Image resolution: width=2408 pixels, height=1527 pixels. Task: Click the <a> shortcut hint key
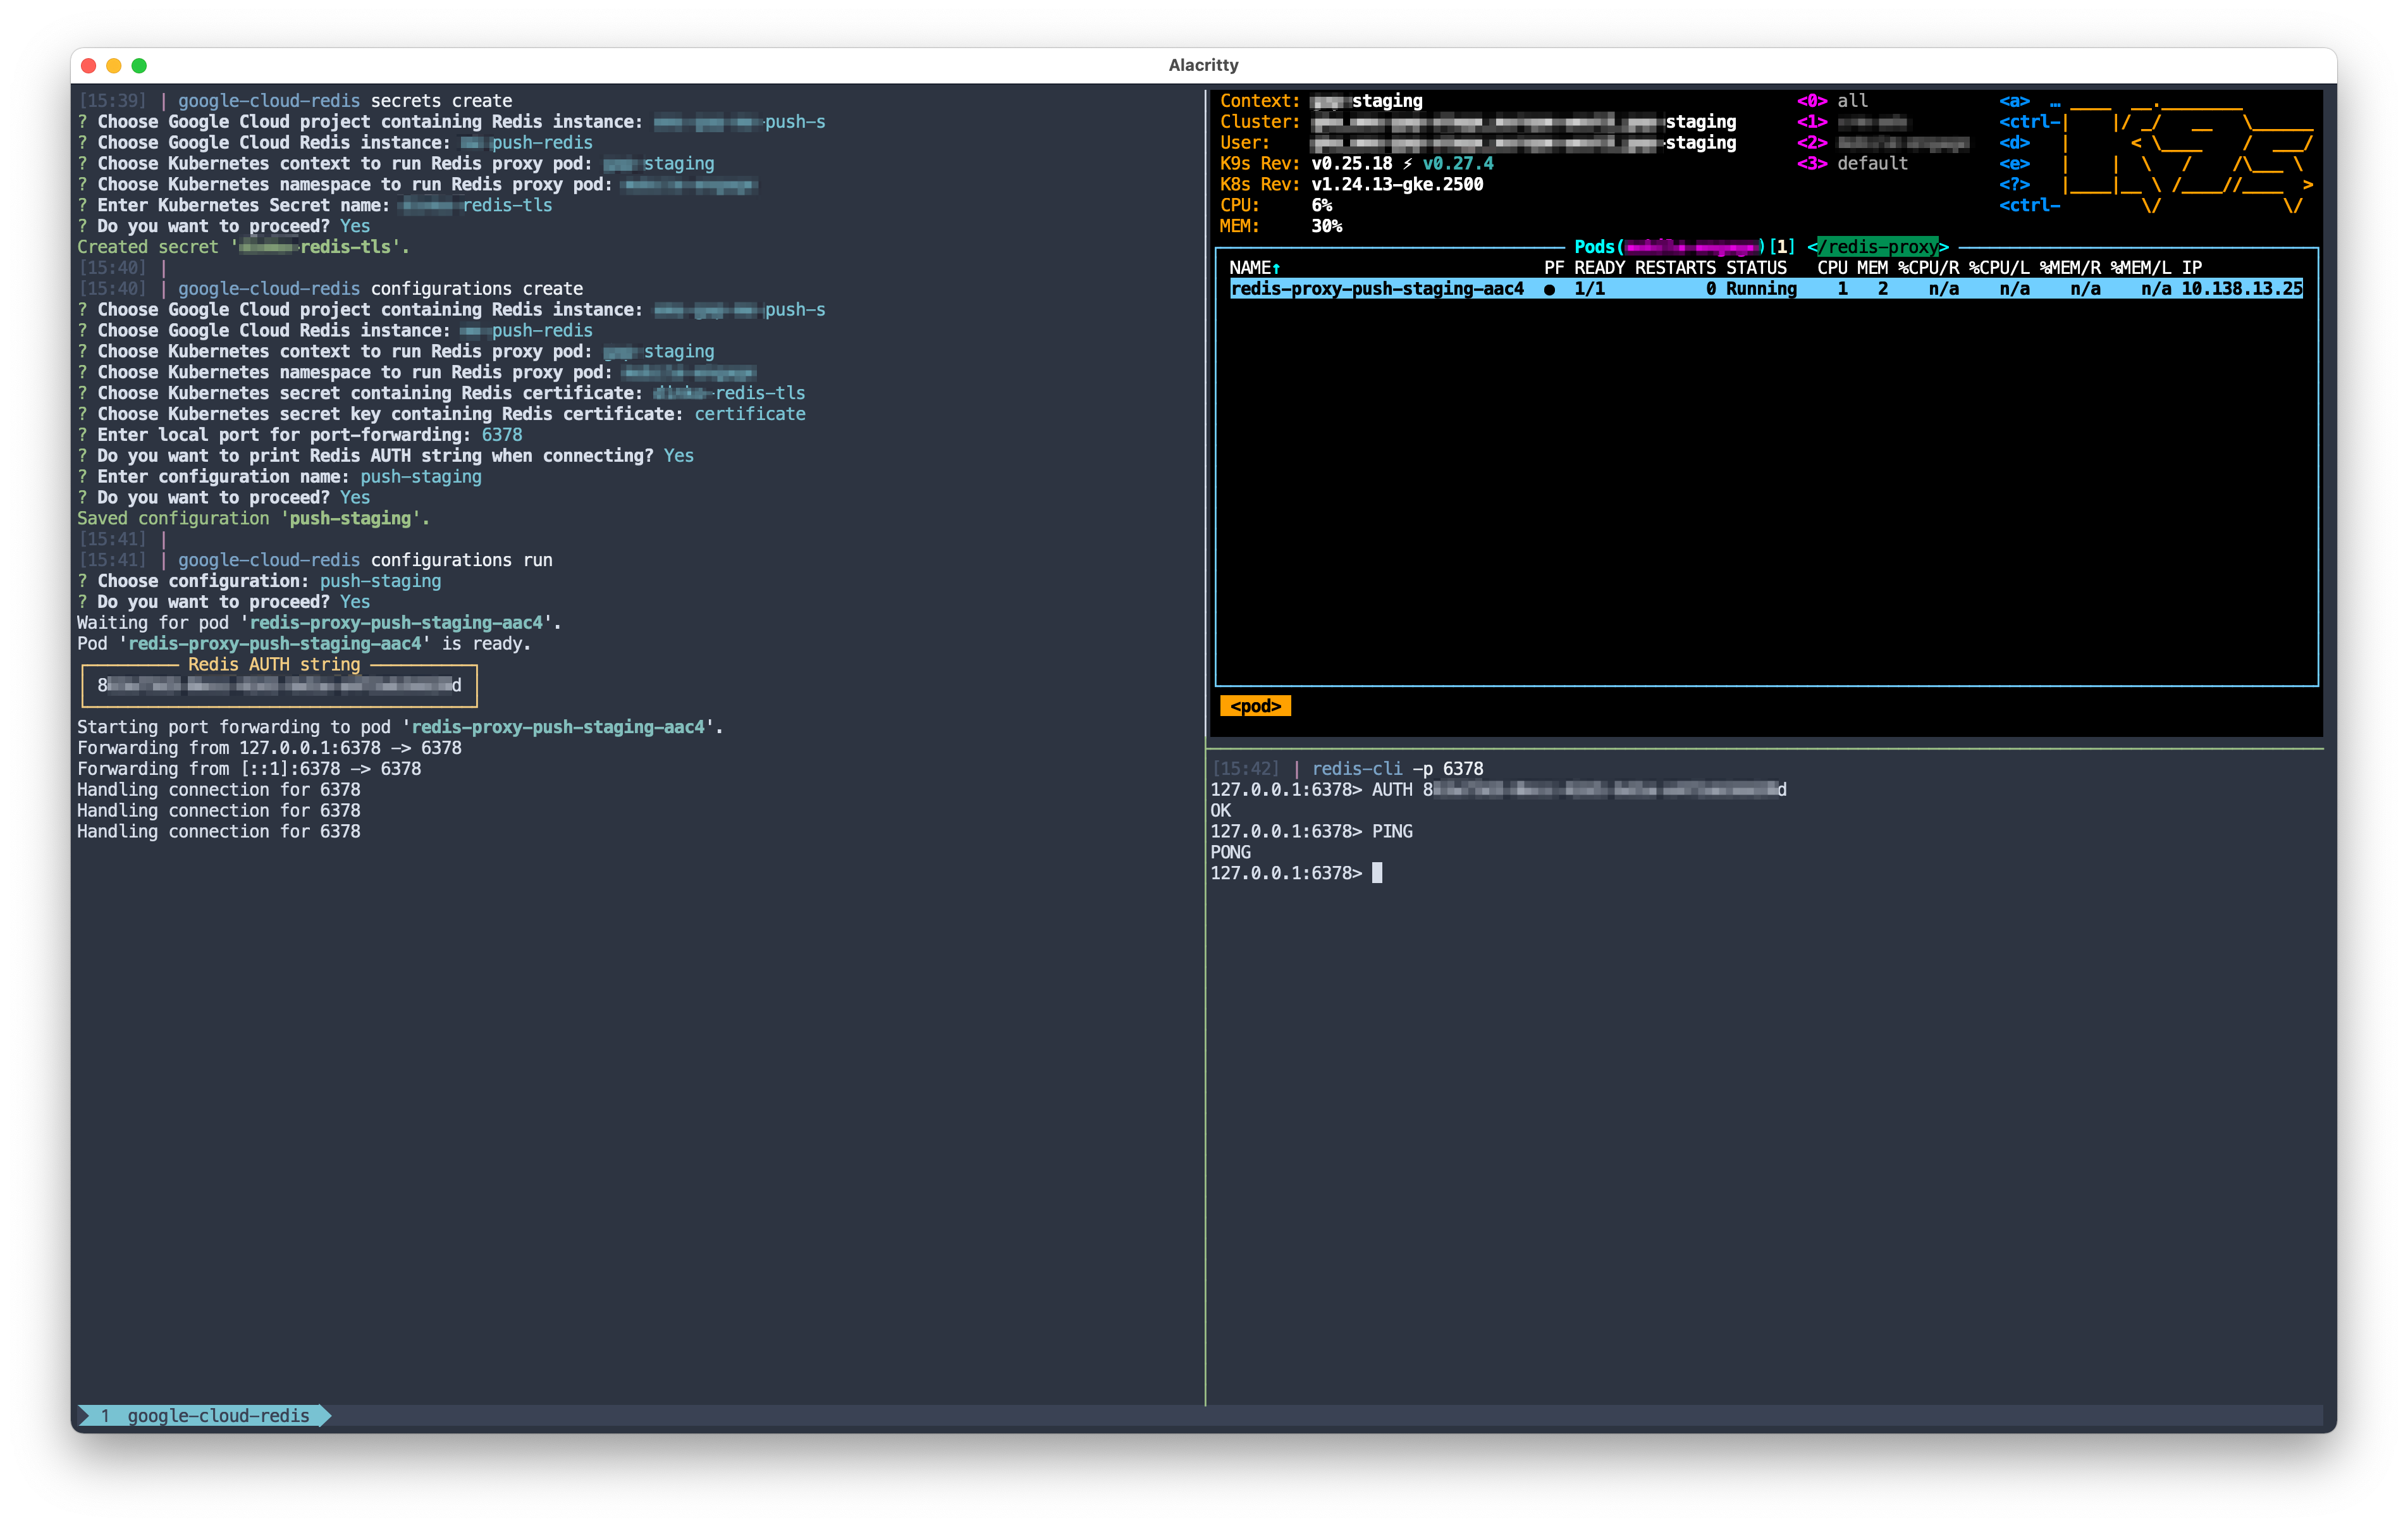pyautogui.click(x=2014, y=101)
